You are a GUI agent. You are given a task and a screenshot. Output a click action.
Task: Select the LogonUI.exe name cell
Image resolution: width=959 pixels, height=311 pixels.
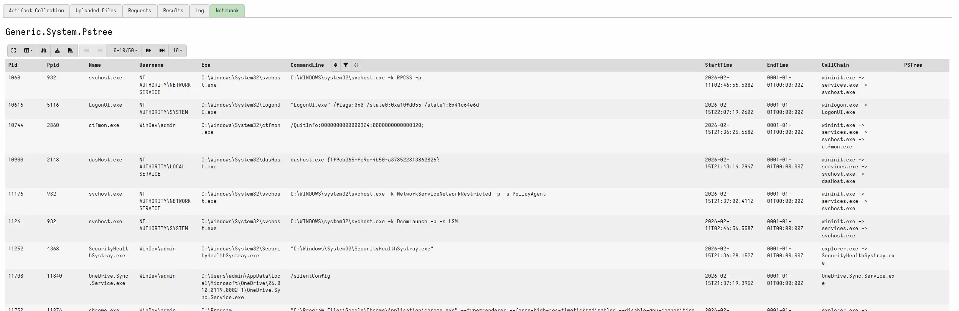click(x=105, y=105)
